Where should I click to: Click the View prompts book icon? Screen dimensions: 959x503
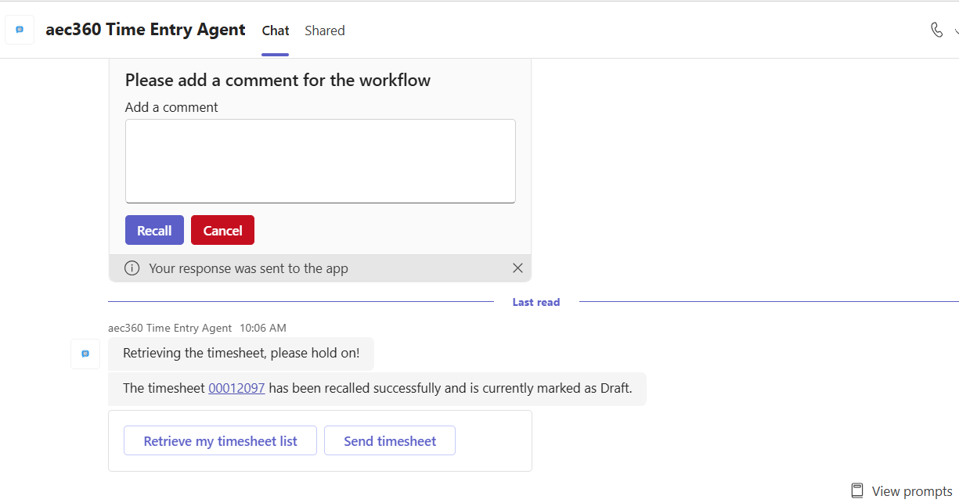(857, 491)
